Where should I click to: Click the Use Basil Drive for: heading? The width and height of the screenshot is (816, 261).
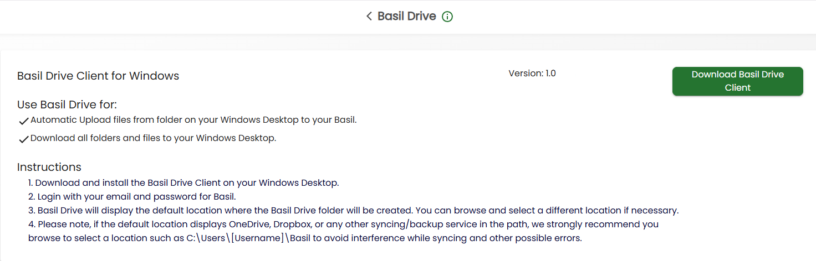tap(67, 105)
